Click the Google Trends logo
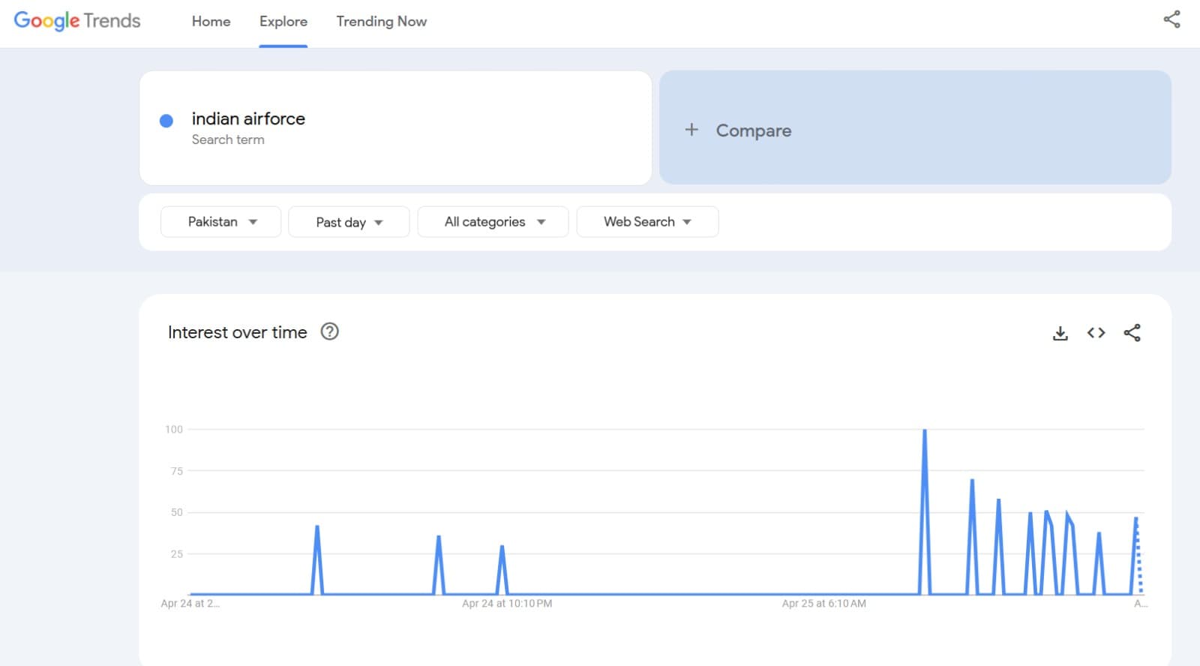 [x=77, y=21]
